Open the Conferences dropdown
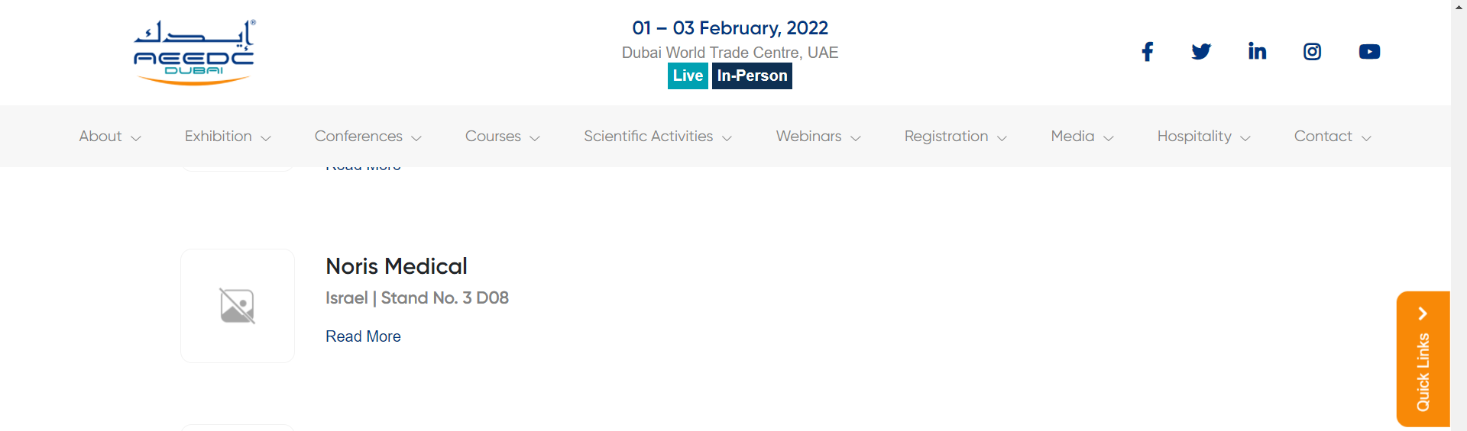 tap(368, 137)
